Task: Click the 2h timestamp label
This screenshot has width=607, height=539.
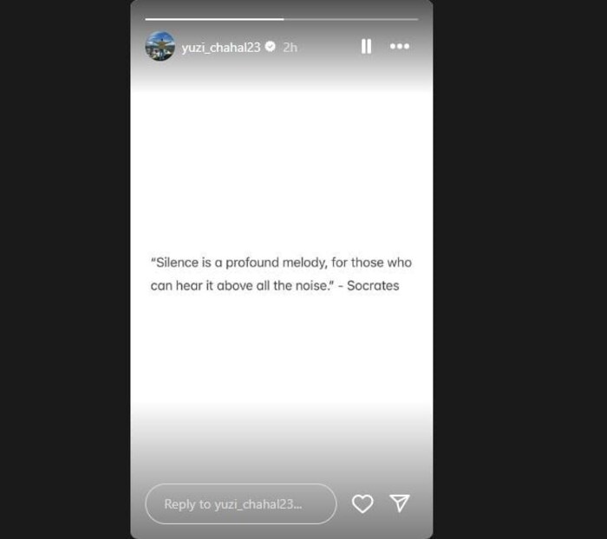Action: 290,47
